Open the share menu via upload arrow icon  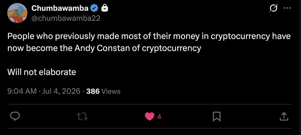(x=284, y=116)
